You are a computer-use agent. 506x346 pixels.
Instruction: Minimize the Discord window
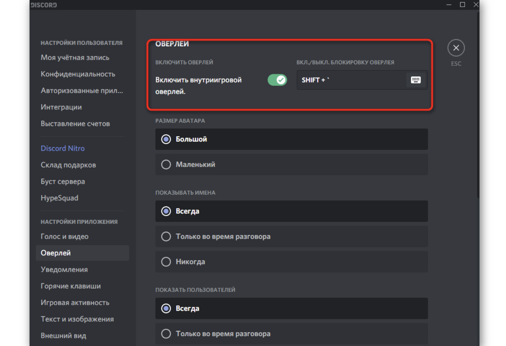[449, 5]
